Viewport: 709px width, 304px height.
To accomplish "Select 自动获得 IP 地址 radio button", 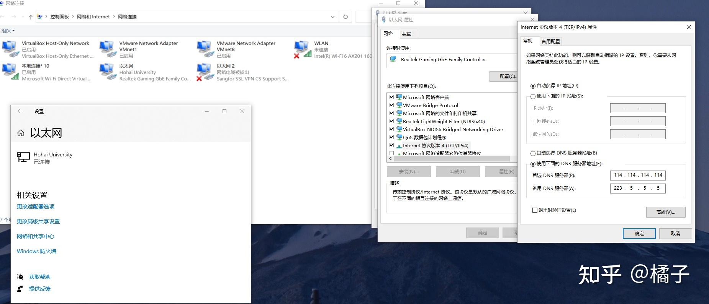I will point(533,86).
